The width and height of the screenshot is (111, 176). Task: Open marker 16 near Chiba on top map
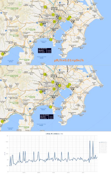(68, 19)
